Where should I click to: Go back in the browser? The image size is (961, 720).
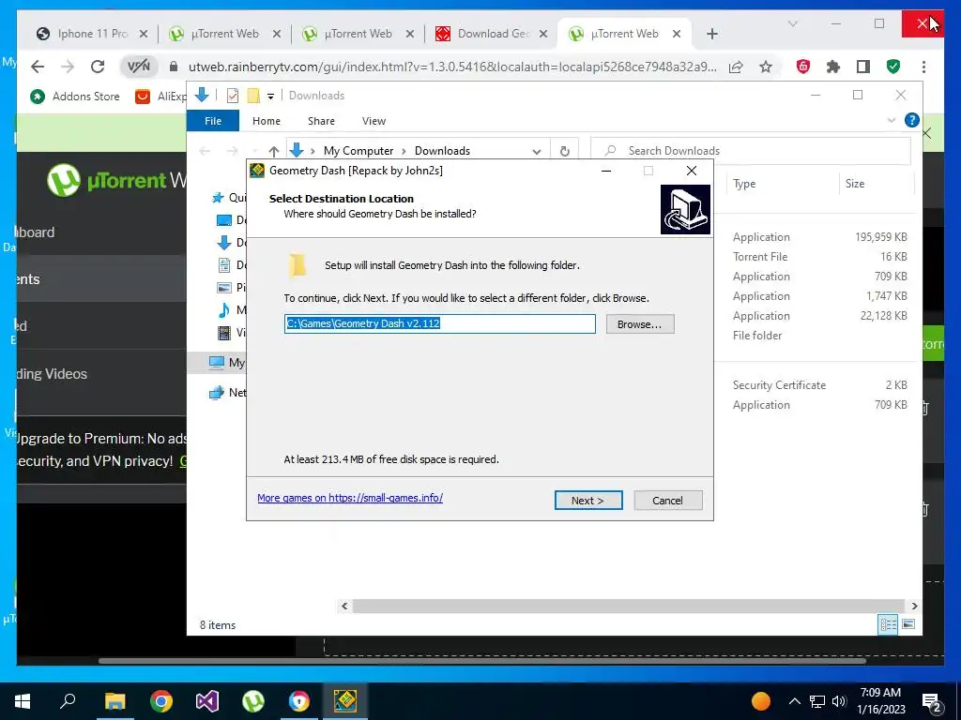[38, 67]
